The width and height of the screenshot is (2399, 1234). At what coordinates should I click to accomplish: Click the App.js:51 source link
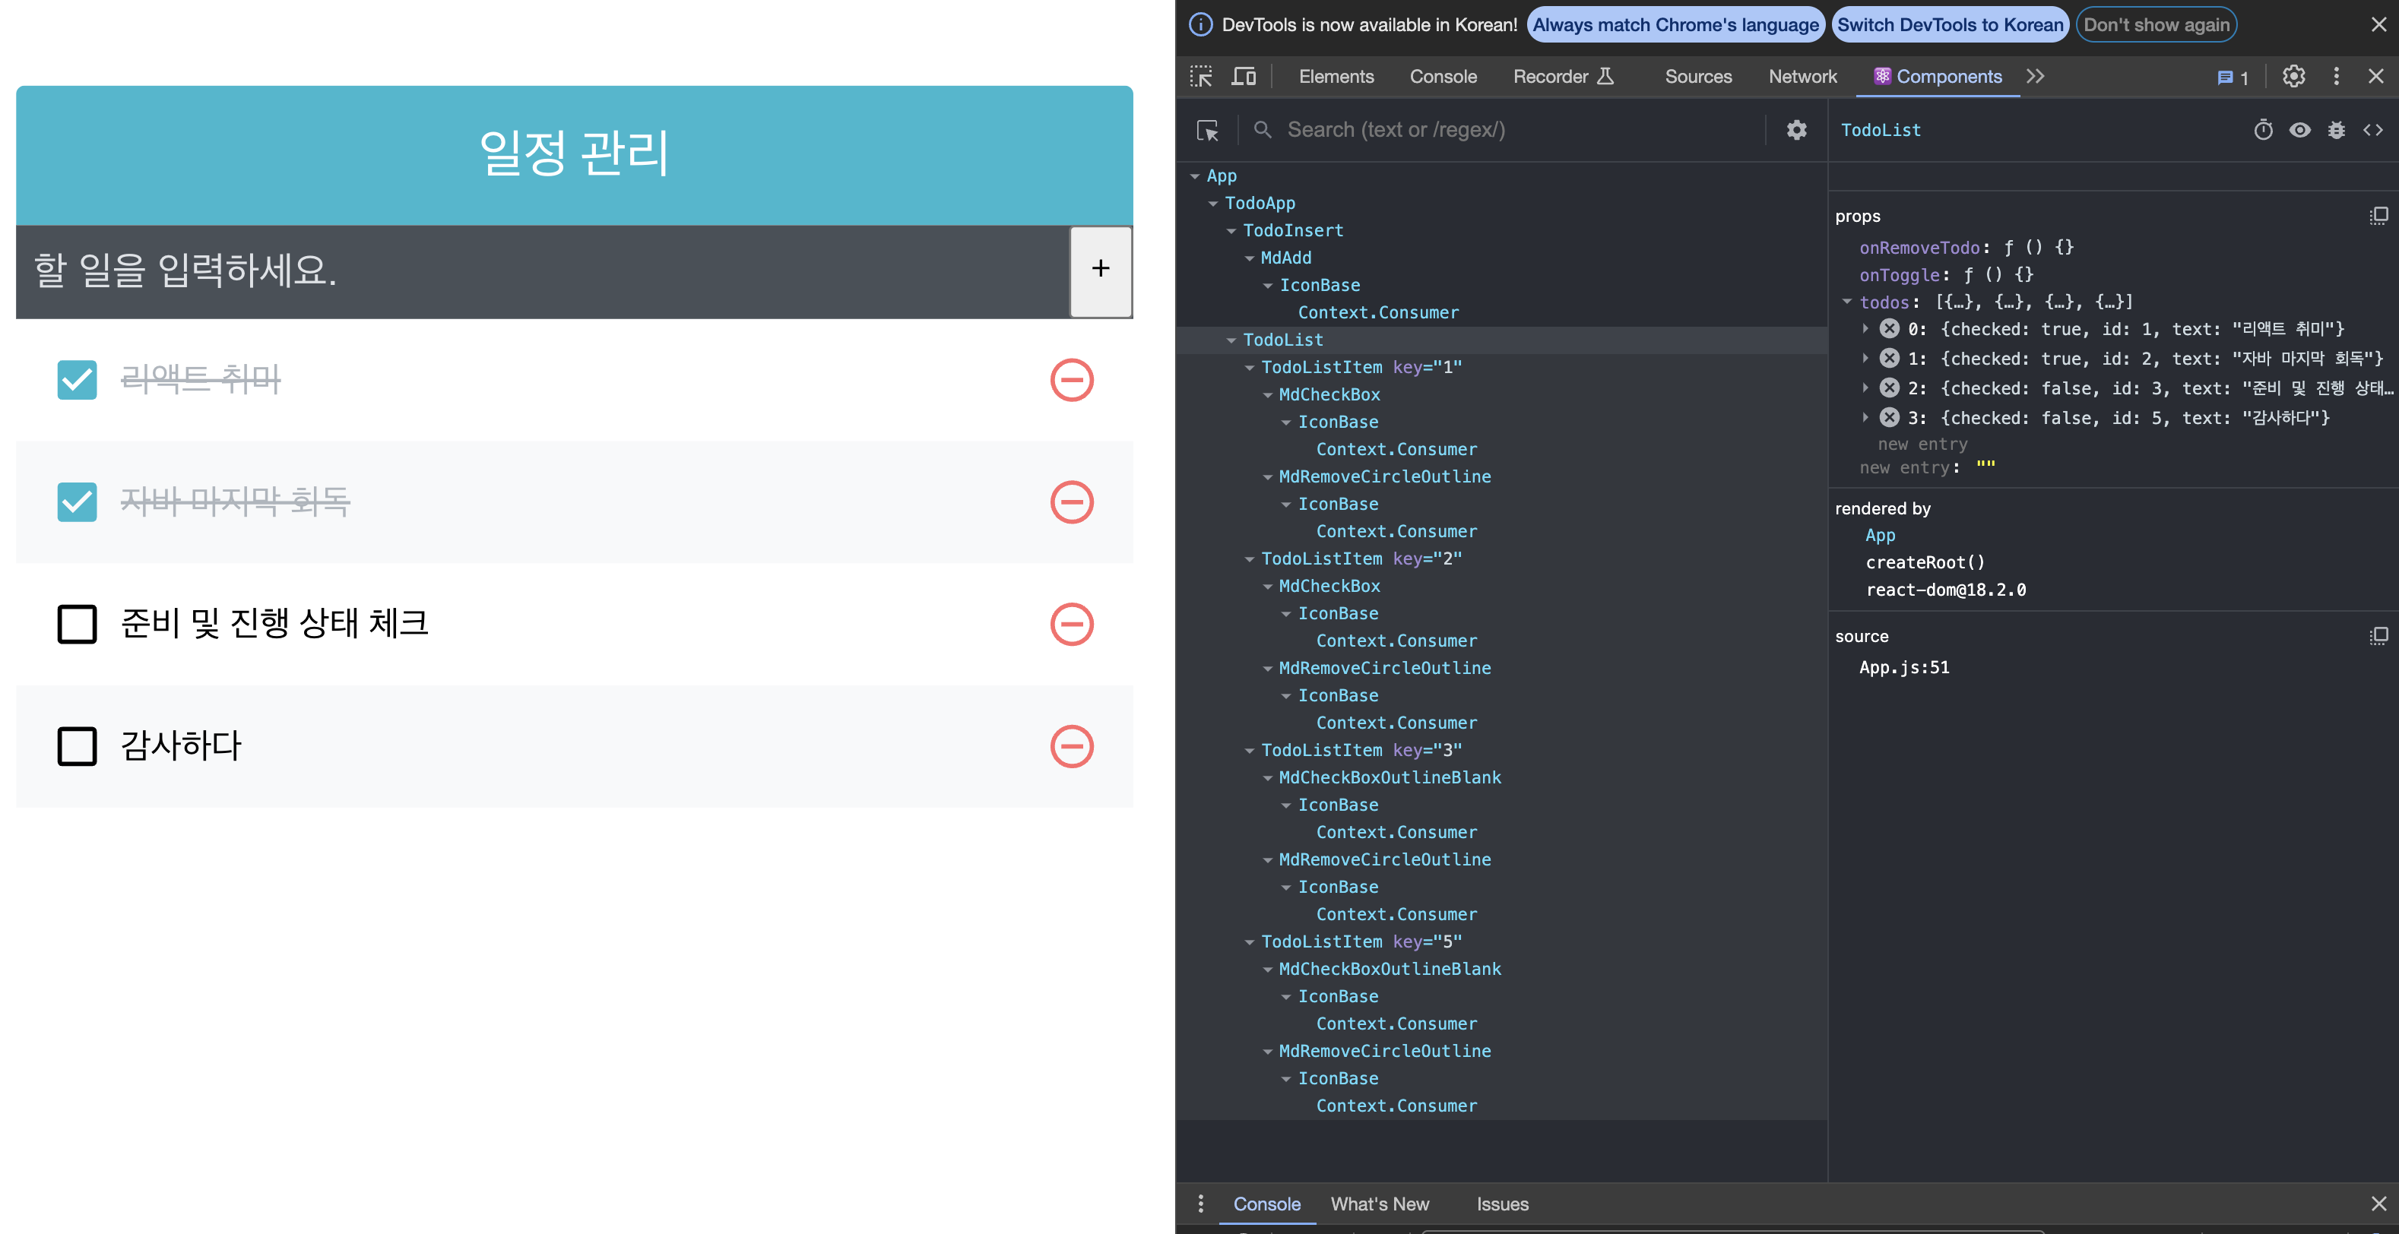1903,667
